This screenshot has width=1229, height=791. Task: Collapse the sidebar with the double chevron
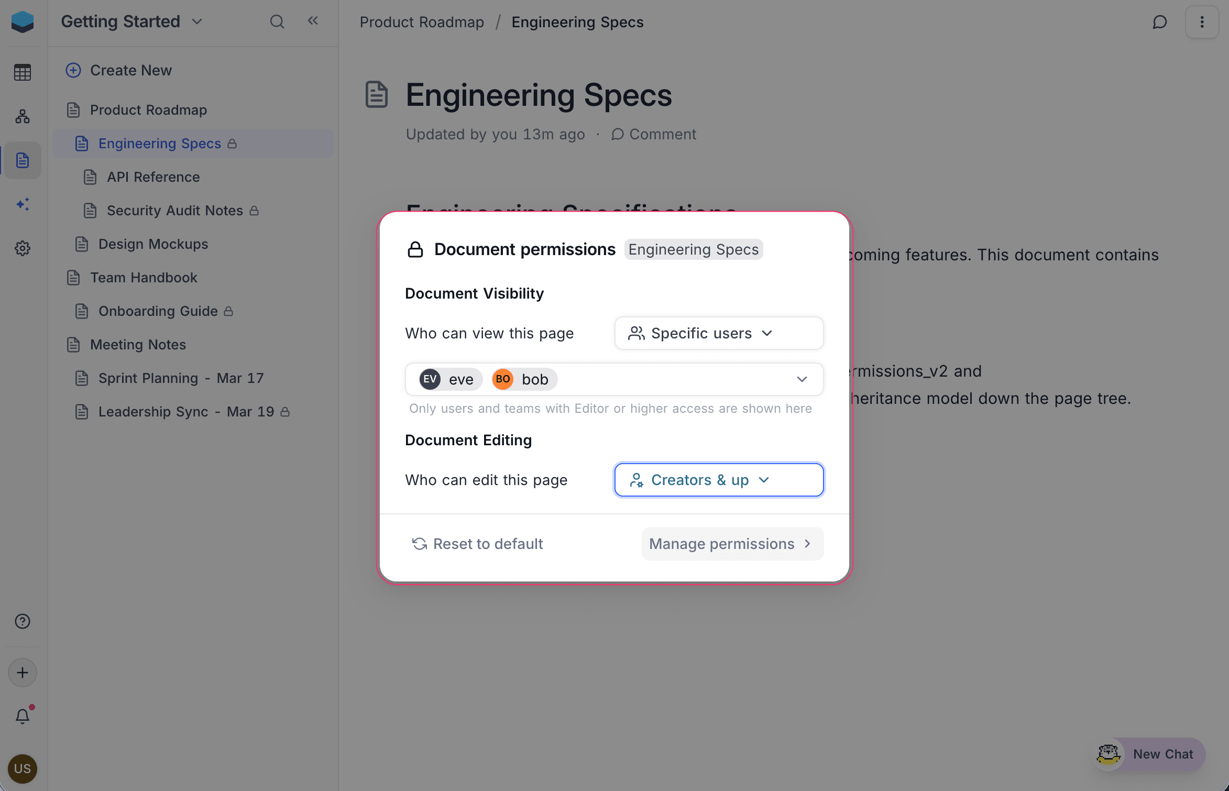pyautogui.click(x=313, y=20)
